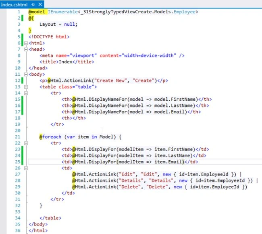Click model.Email in DisplayNameFor on line 17

[x=169, y=112]
